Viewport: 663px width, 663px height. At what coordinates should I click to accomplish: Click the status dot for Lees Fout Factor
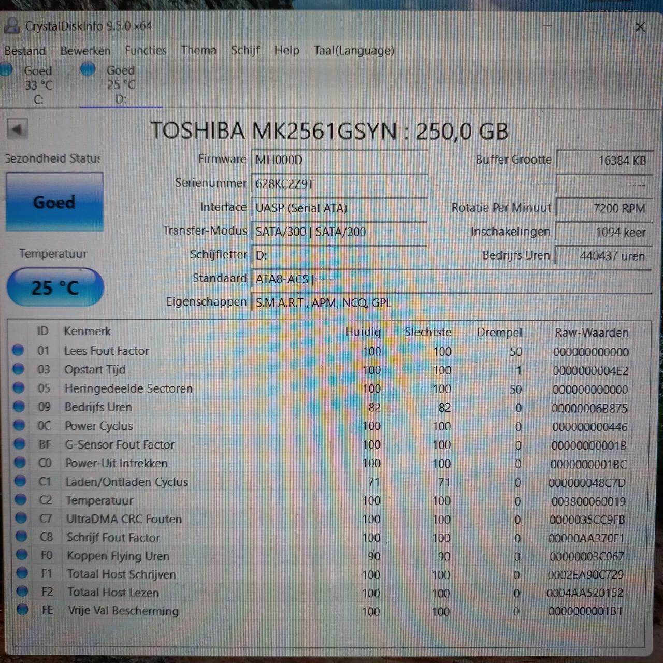pos(18,351)
